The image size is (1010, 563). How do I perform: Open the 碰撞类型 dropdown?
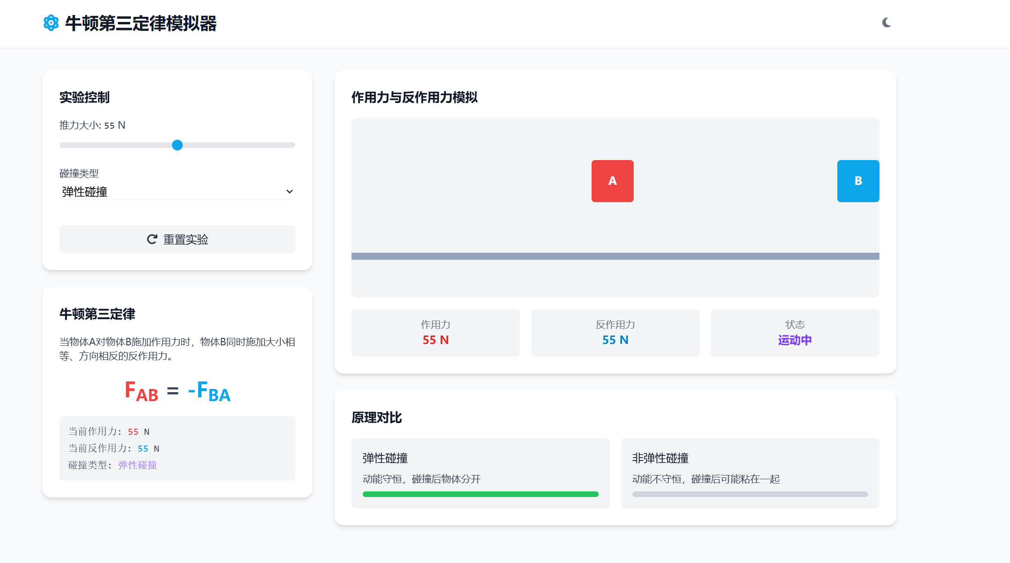(x=177, y=191)
